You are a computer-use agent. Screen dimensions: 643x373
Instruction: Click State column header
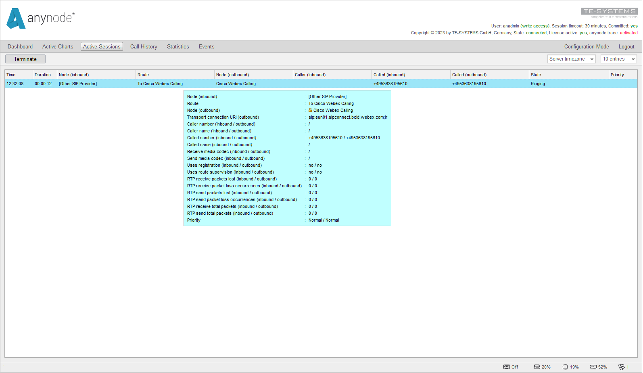[569, 75]
